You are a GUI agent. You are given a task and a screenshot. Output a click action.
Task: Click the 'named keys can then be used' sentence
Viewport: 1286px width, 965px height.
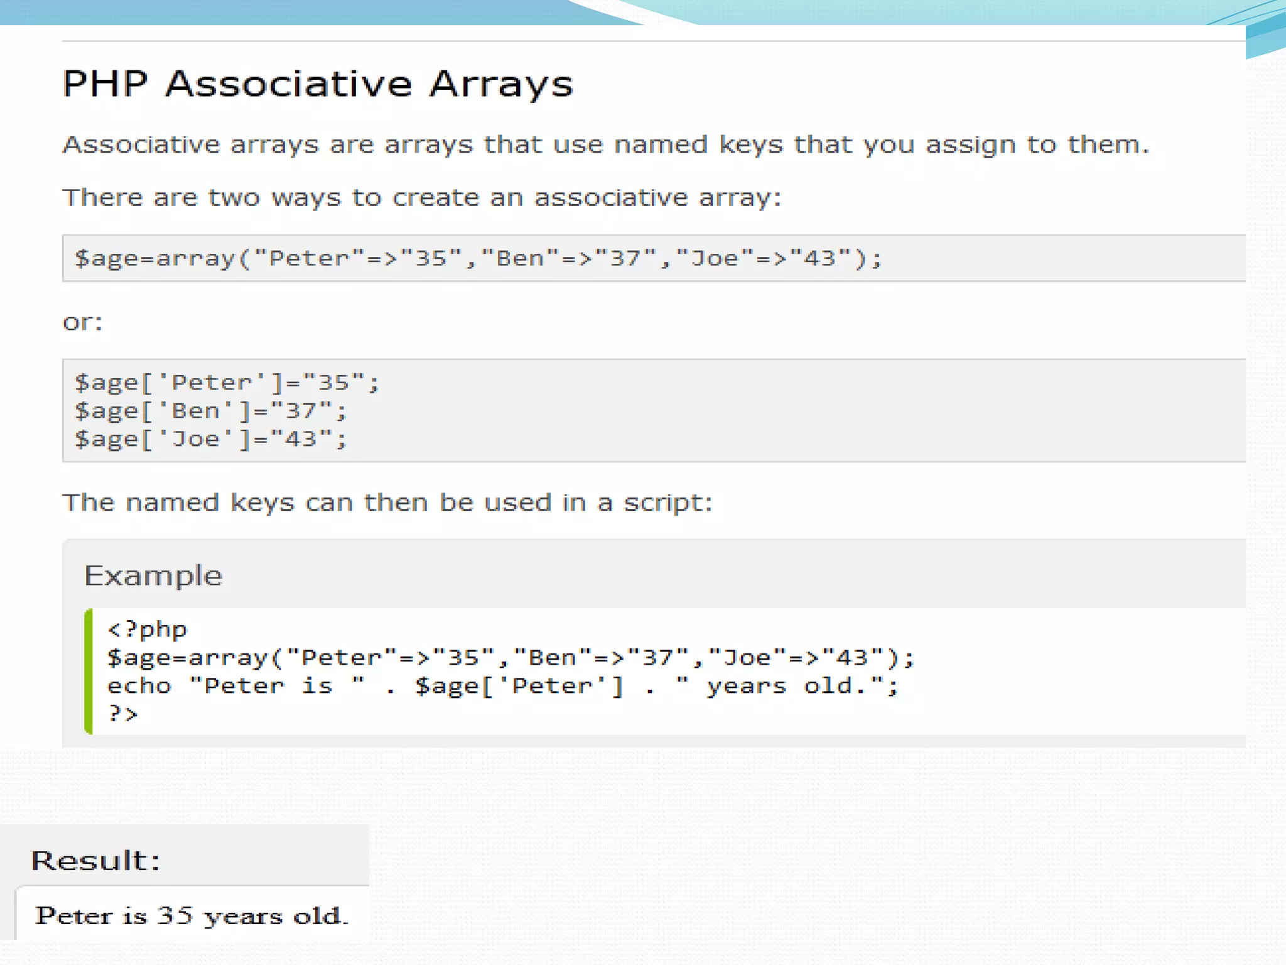387,503
